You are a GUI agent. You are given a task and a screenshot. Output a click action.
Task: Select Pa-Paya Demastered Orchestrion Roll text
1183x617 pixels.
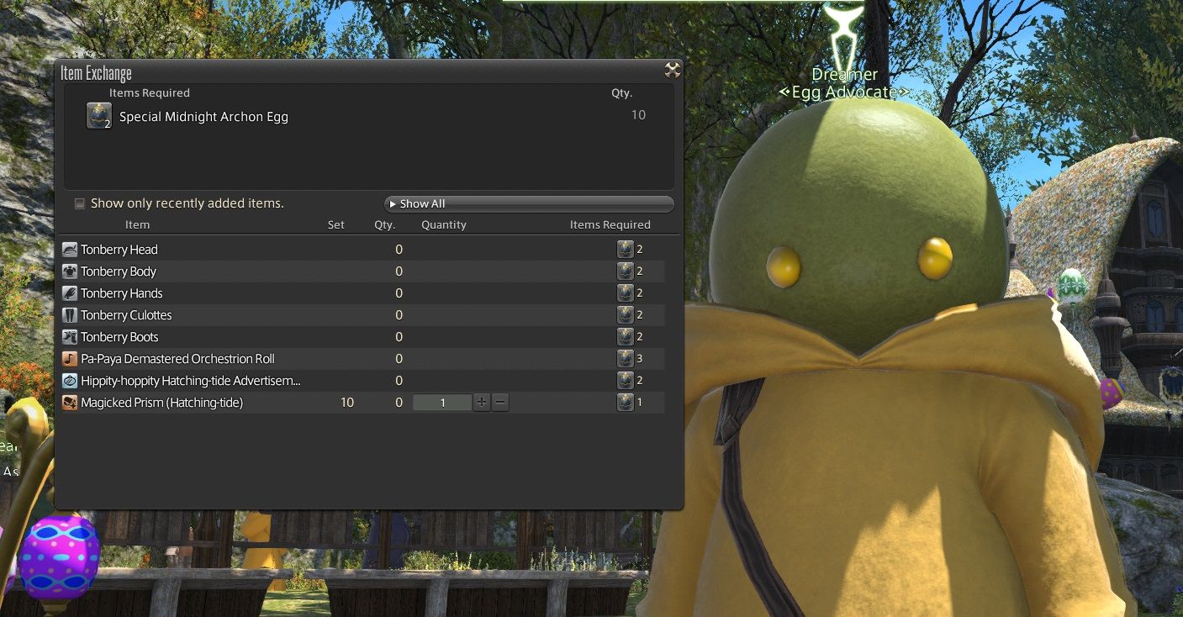coord(178,359)
